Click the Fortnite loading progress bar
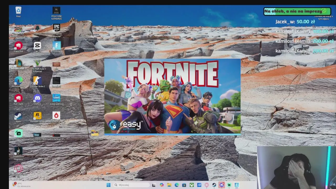This screenshot has height=189, width=336. click(172, 134)
